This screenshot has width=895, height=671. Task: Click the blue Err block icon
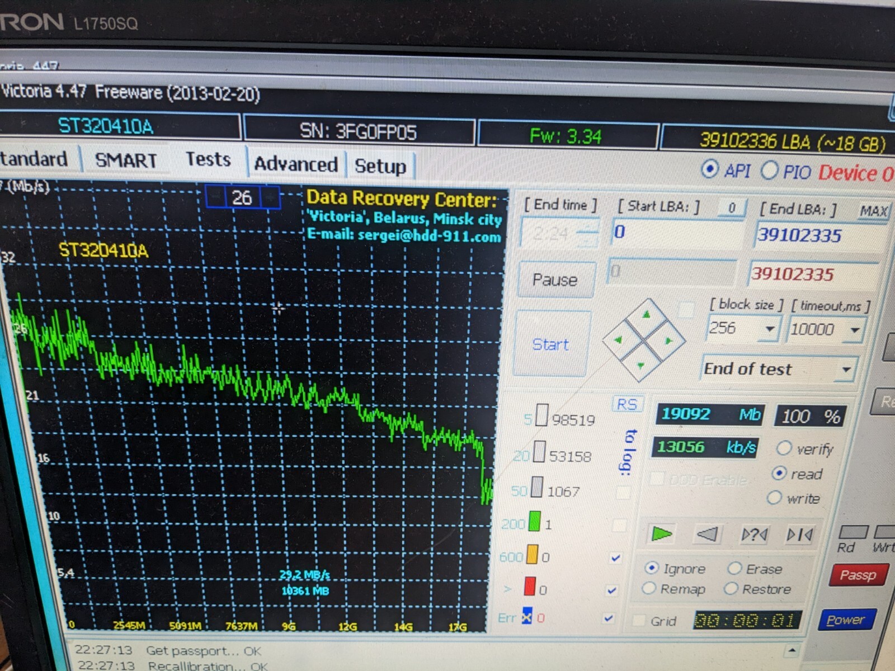click(x=526, y=616)
